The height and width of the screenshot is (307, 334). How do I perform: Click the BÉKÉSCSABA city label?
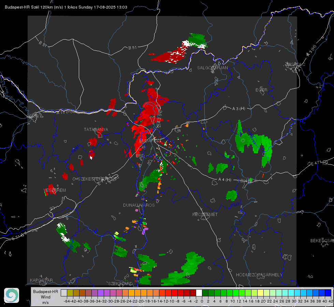pyautogui.click(x=322, y=241)
